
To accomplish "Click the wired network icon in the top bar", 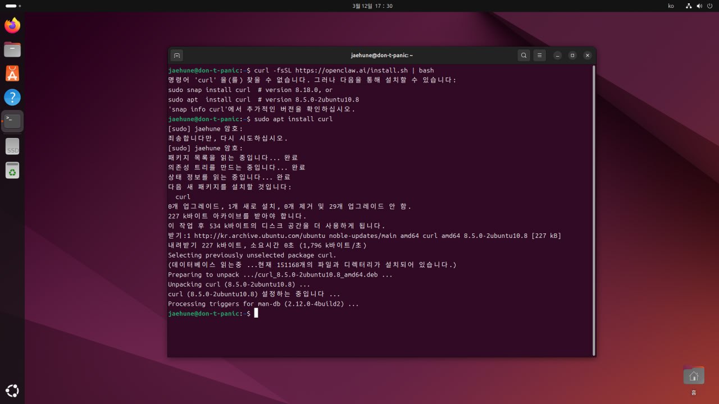I will point(689,6).
